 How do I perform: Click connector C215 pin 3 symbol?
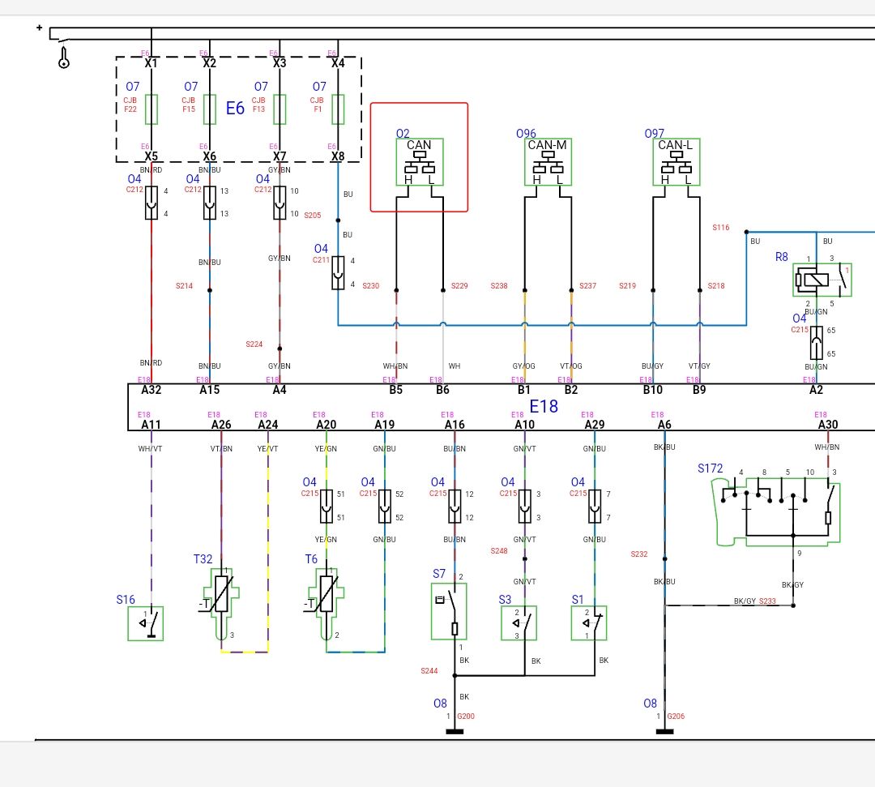point(524,507)
